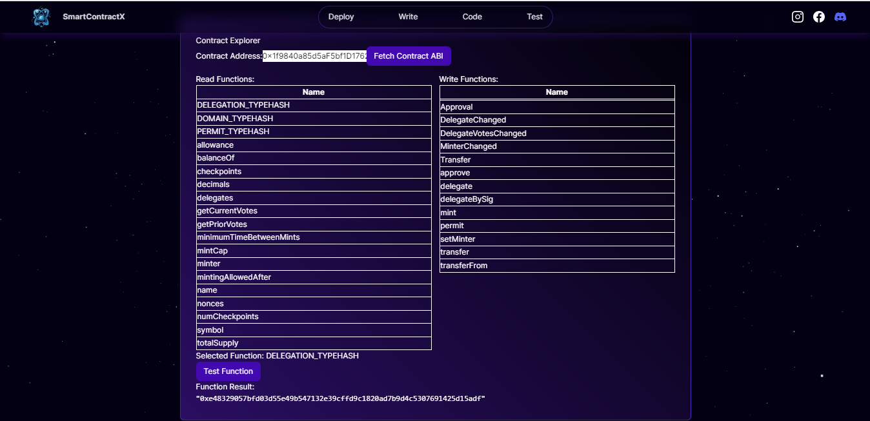870x421 pixels.
Task: Select DelegateChanged write function row
Action: (x=557, y=120)
